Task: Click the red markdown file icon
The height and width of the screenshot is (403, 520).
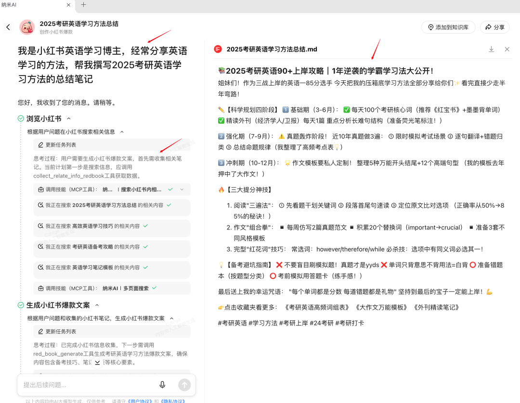Action: [218, 49]
